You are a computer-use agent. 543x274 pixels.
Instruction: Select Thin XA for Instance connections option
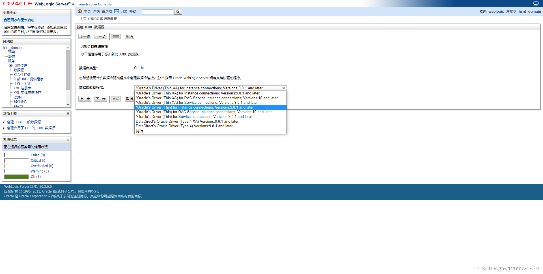pyautogui.click(x=210, y=93)
